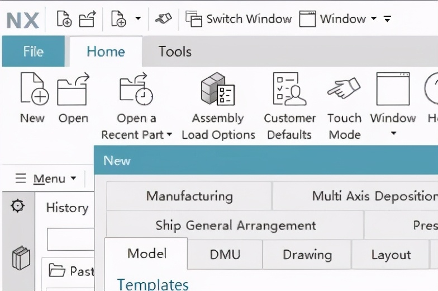The height and width of the screenshot is (291, 438).
Task: Expand the quick access toolbar options arrow
Action: pyautogui.click(x=387, y=19)
